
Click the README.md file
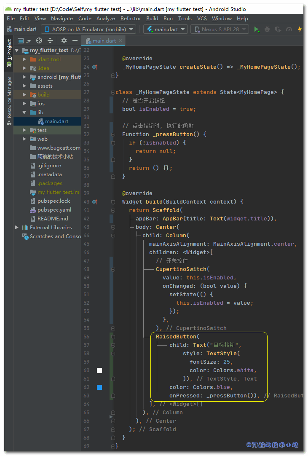point(52,219)
